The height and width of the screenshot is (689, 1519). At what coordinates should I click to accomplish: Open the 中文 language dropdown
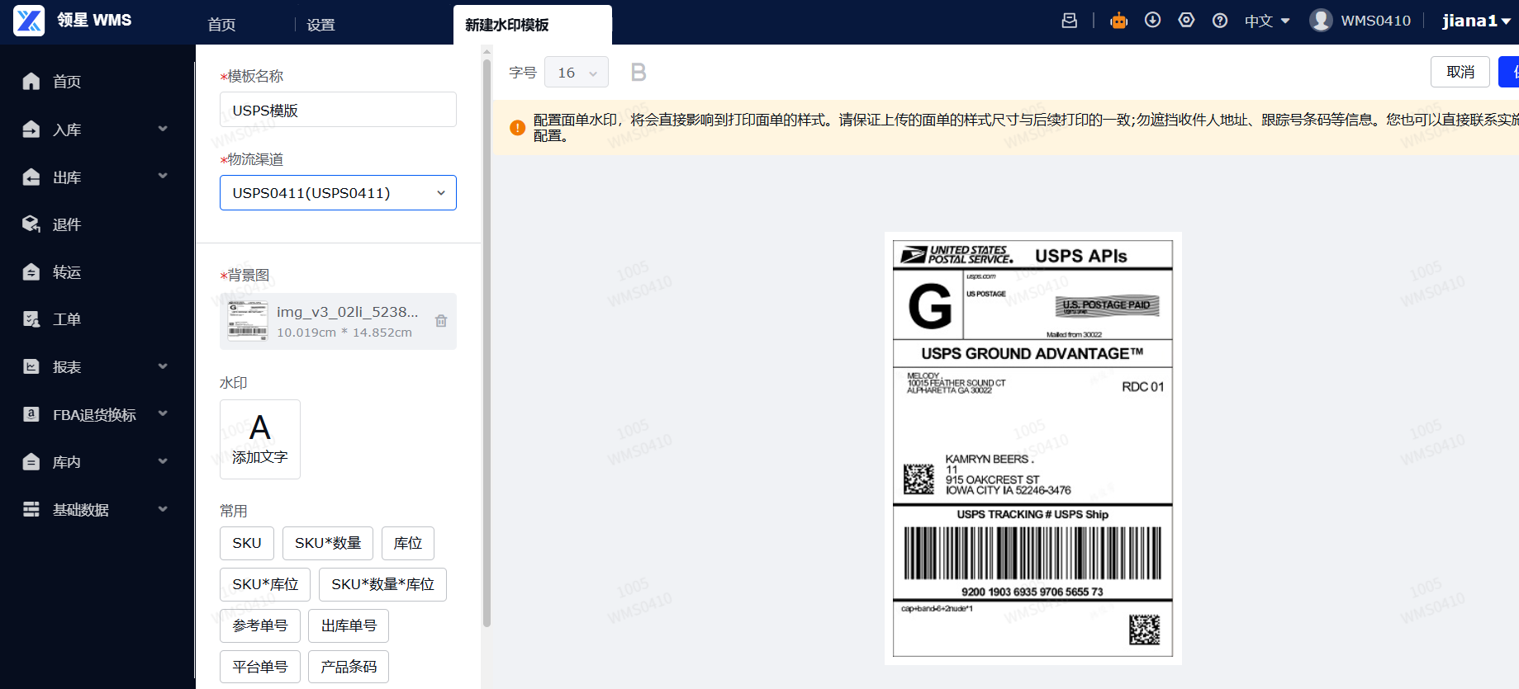pyautogui.click(x=1267, y=21)
